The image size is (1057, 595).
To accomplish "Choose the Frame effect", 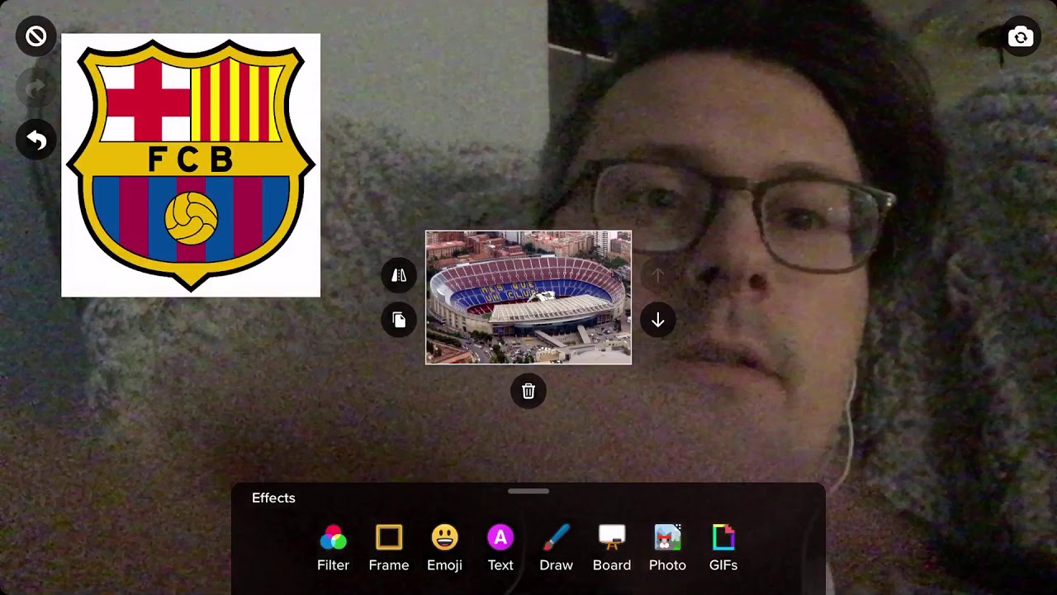I will click(x=389, y=548).
